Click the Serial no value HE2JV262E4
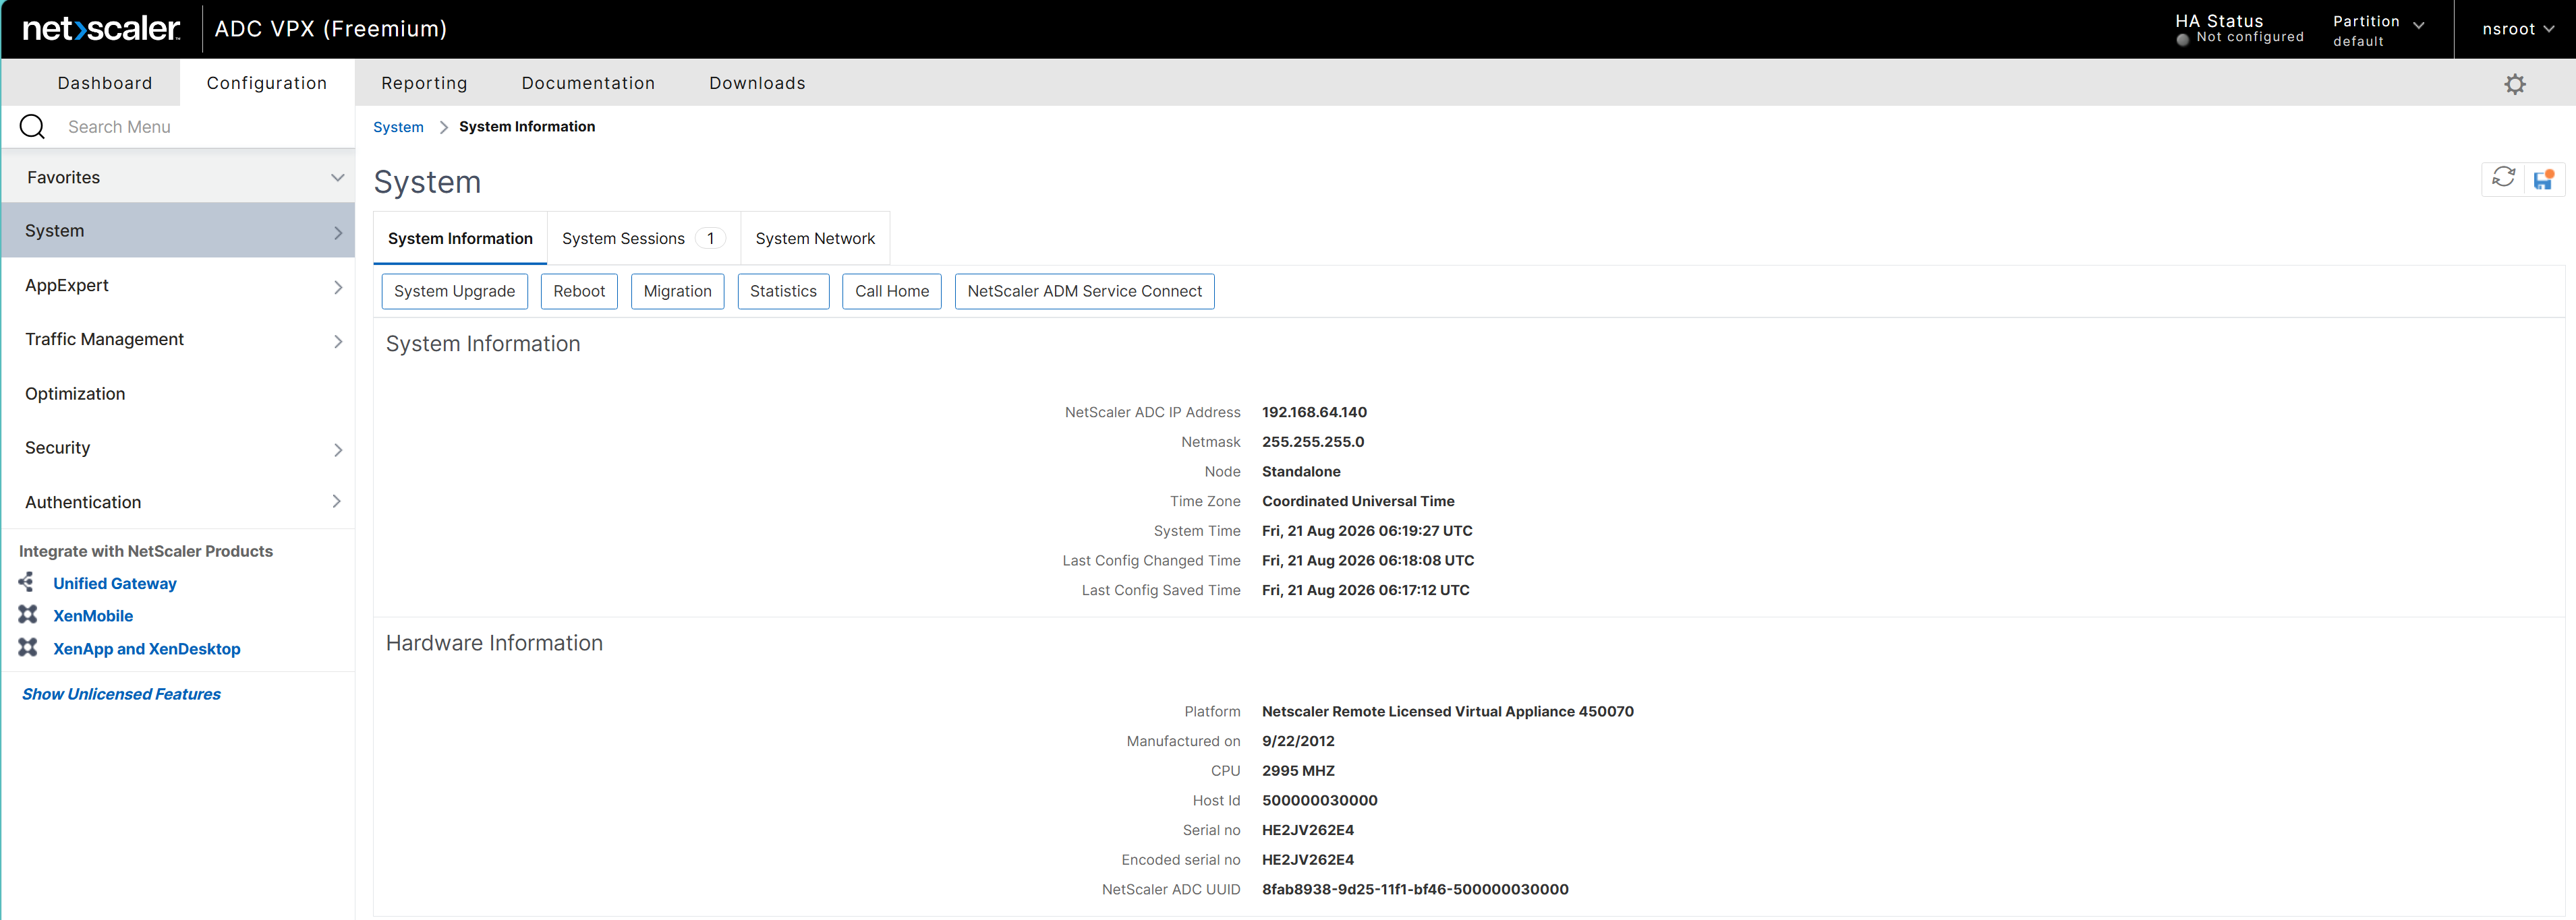This screenshot has height=920, width=2576. pos(1308,830)
